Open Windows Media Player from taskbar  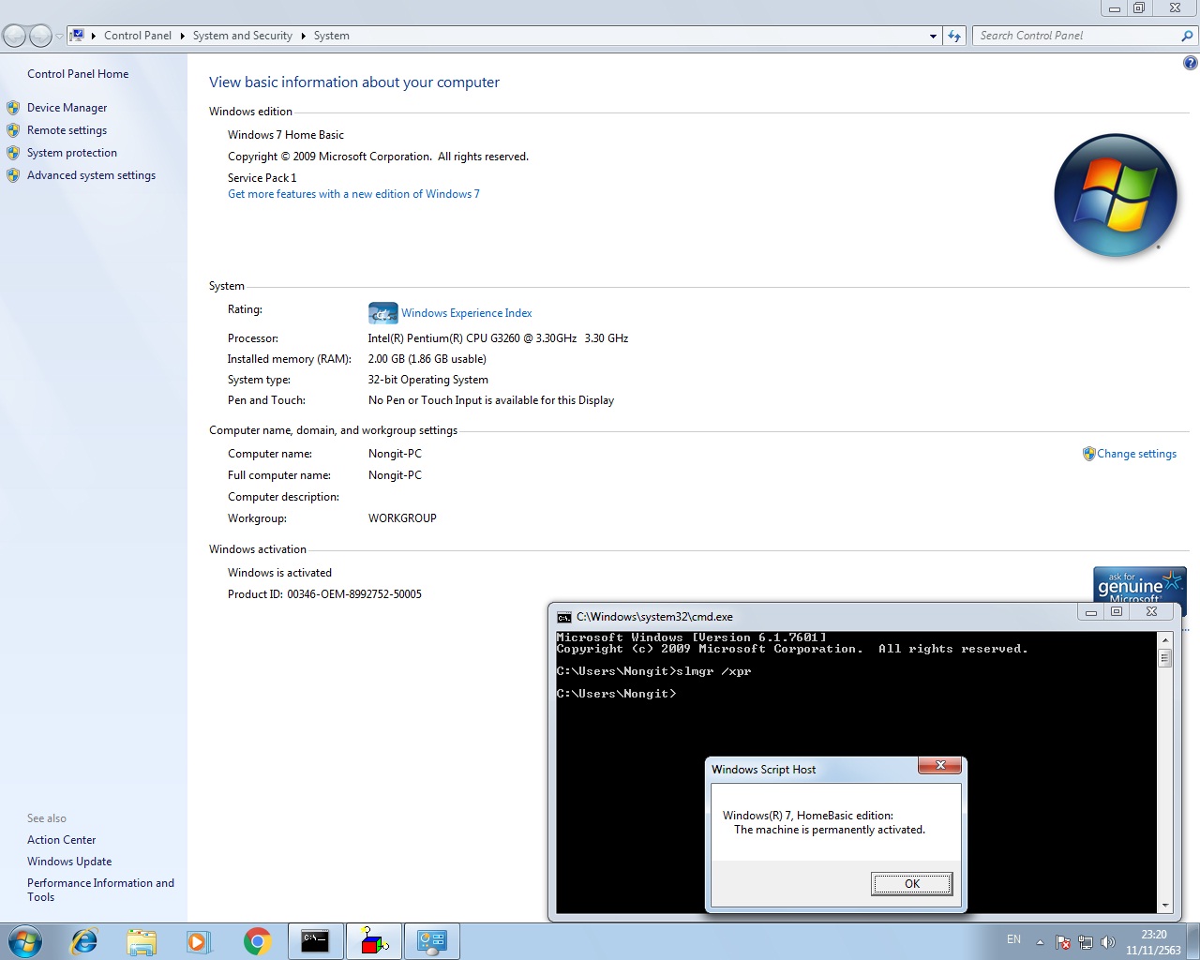pos(199,941)
